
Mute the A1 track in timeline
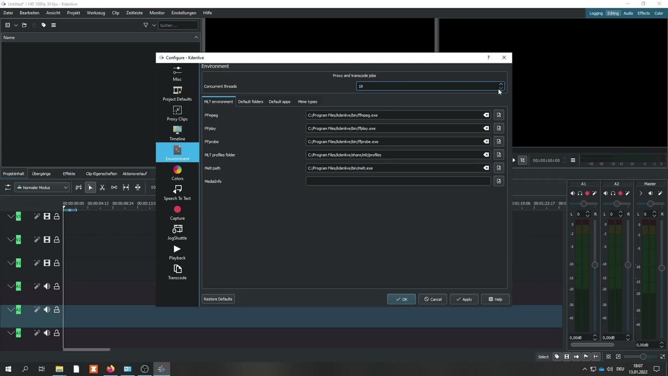point(46,286)
